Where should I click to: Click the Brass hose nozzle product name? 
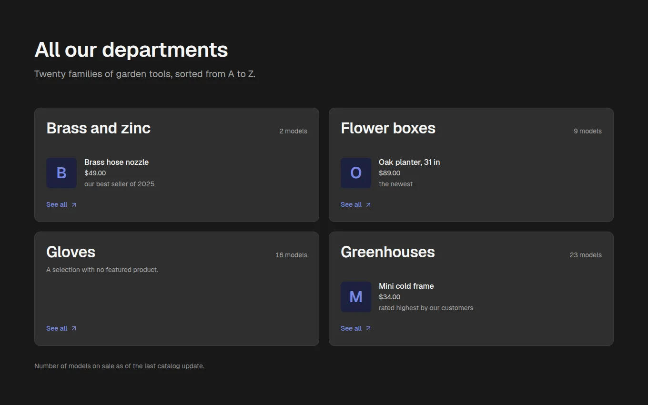coord(117,162)
